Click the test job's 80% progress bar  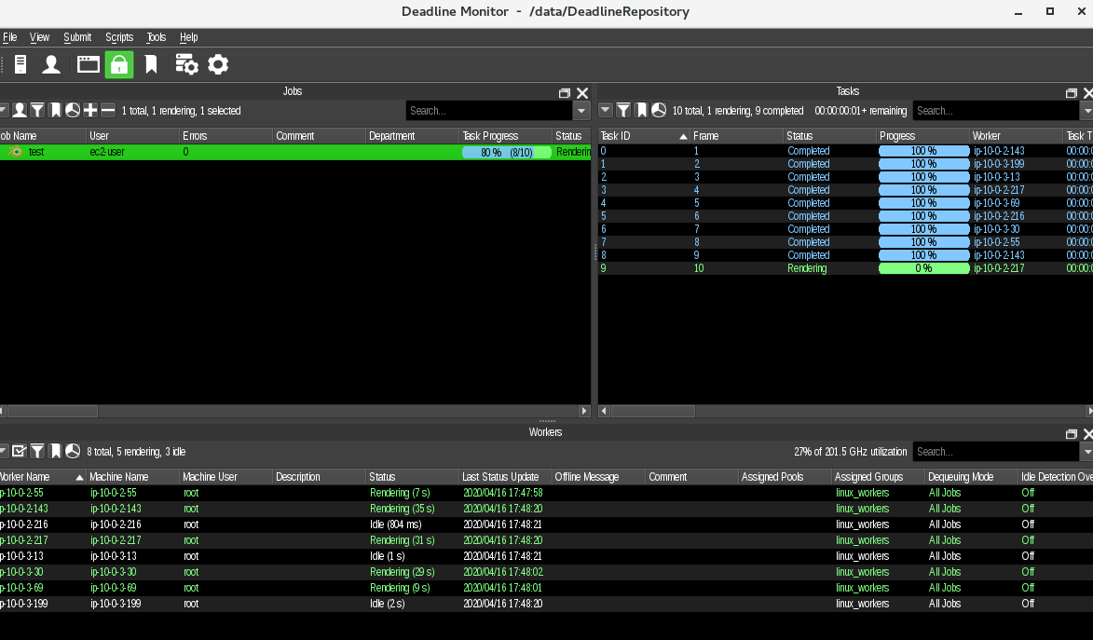[x=506, y=152]
